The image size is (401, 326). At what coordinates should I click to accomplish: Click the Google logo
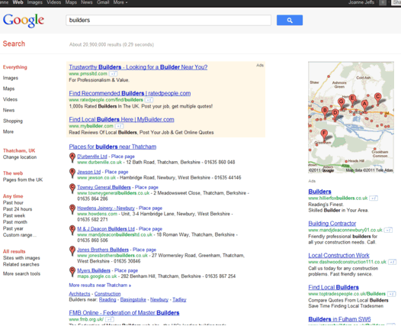click(x=24, y=20)
